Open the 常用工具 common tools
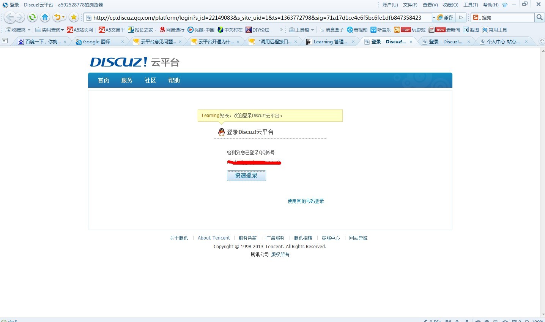Viewport: 545px width, 322px height. coord(495,30)
